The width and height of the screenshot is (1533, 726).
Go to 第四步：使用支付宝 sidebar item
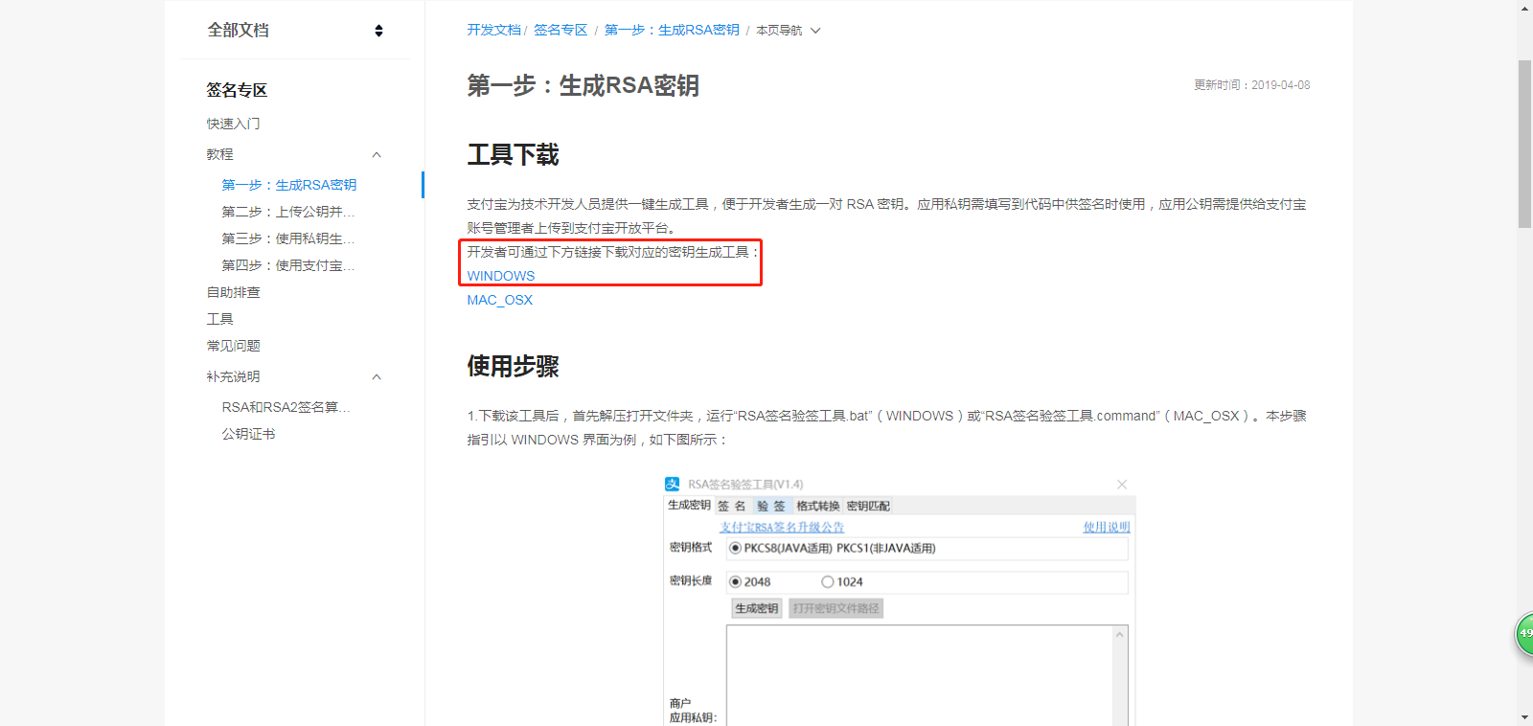tap(288, 265)
